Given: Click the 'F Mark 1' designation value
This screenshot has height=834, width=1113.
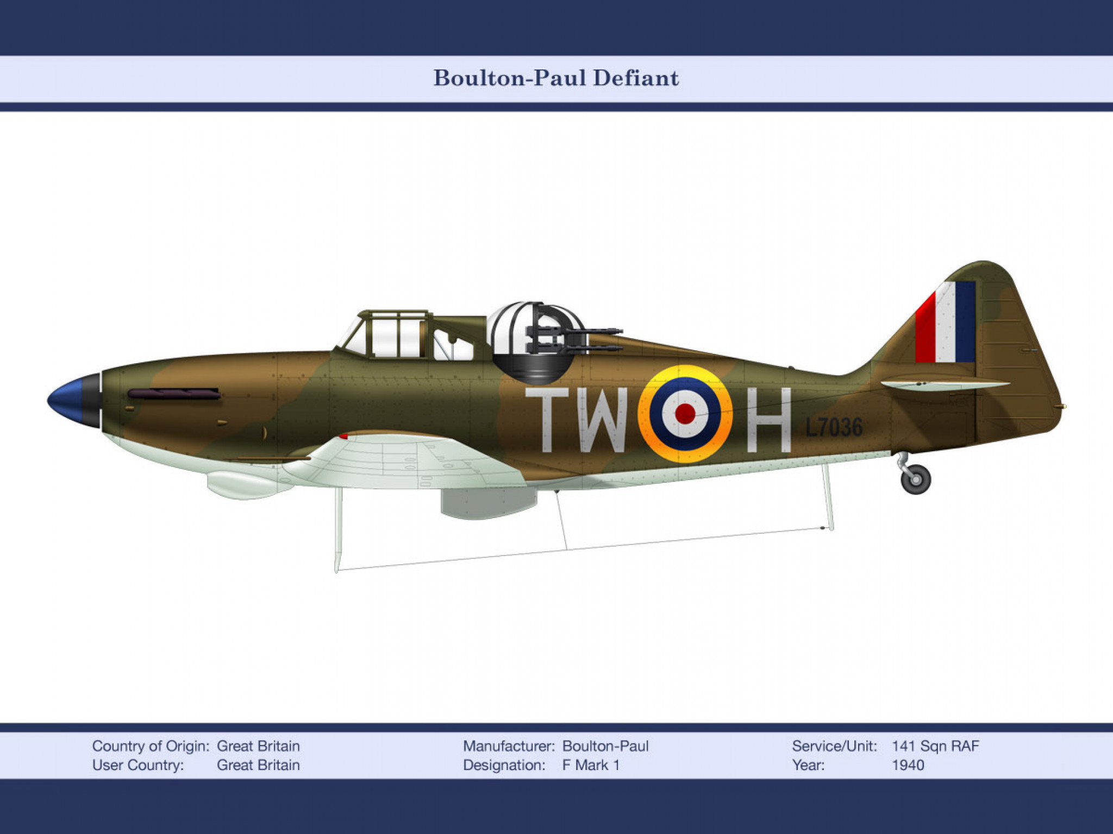Looking at the screenshot, I should tap(591, 765).
